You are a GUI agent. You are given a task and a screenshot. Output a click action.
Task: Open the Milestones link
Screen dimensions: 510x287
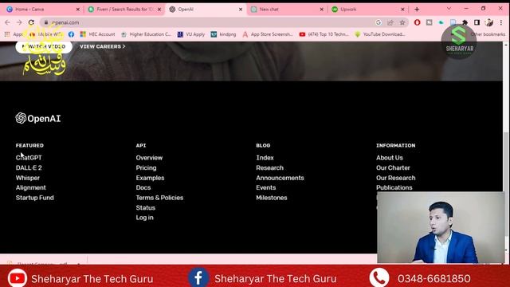point(271,198)
